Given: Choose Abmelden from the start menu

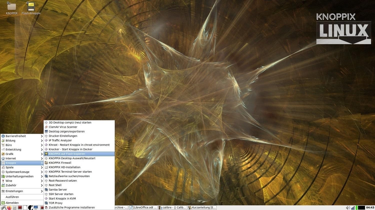Looking at the screenshot, I should tap(22, 203).
